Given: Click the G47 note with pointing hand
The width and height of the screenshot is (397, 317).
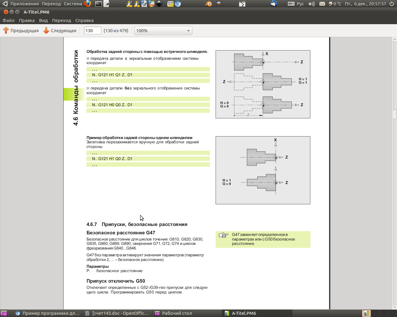Looking at the screenshot, I should point(263,239).
